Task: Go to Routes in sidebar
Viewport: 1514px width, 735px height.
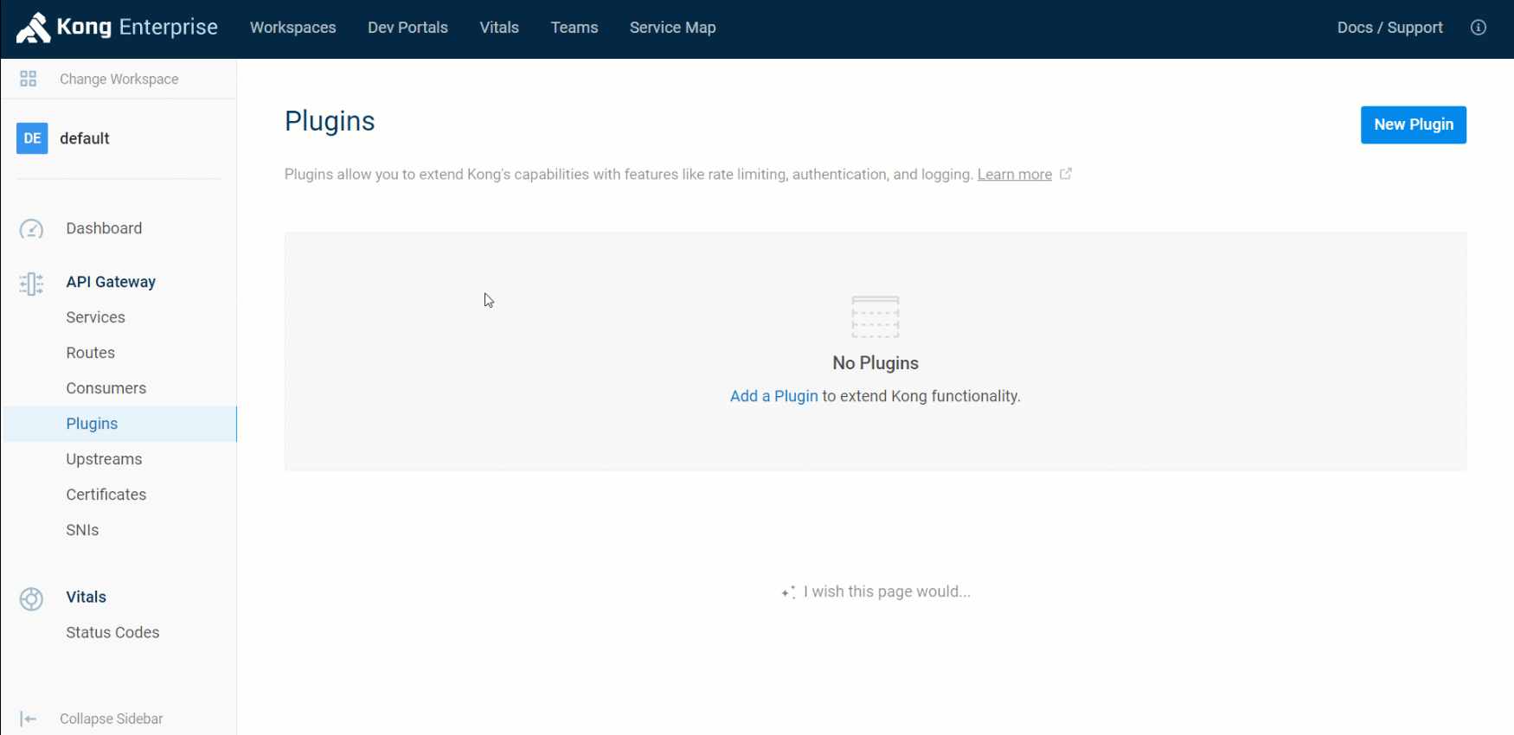Action: point(90,353)
